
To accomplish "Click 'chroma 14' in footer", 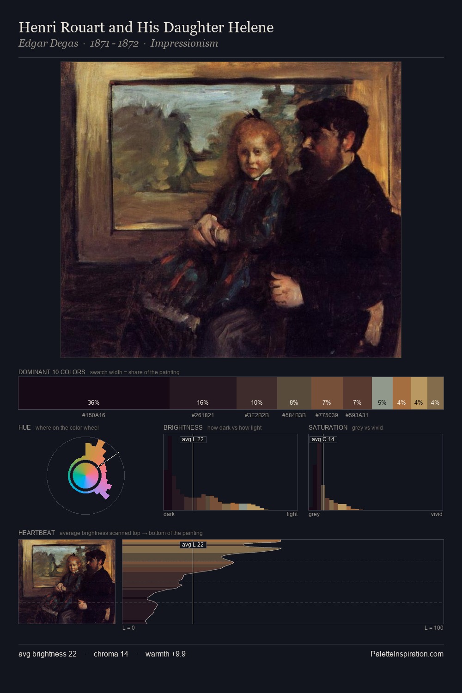I will tap(111, 654).
